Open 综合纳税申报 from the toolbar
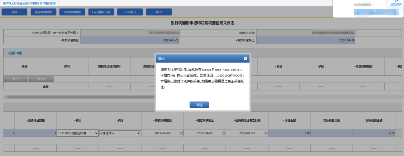The width and height of the screenshot is (404, 156). (72, 12)
